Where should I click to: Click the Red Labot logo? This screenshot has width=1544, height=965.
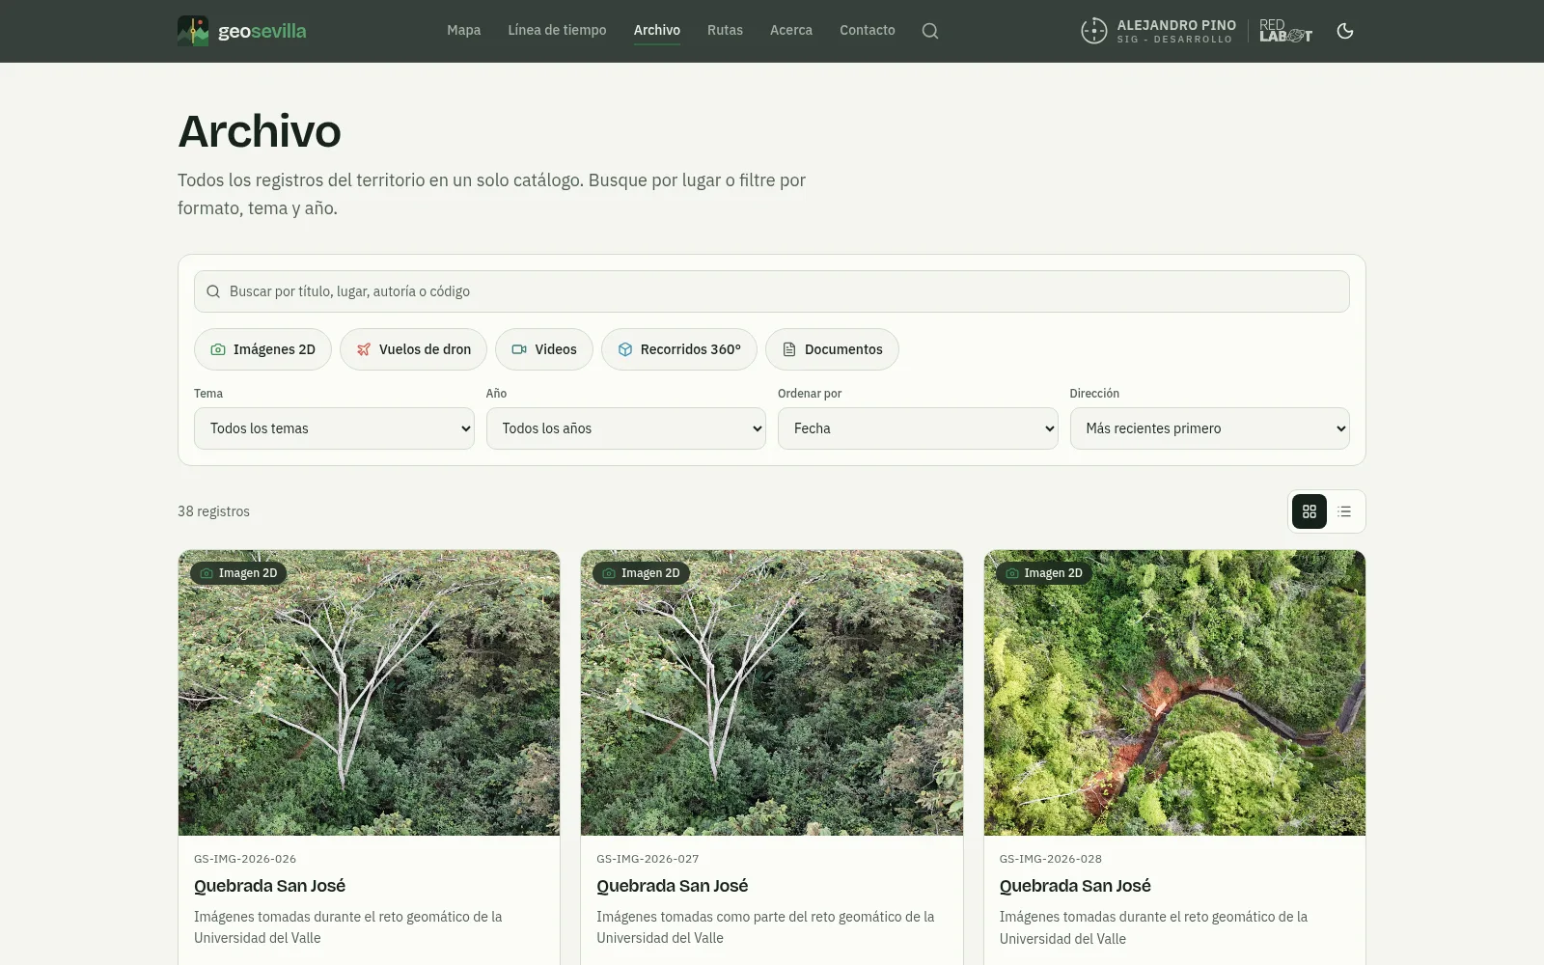(1285, 31)
